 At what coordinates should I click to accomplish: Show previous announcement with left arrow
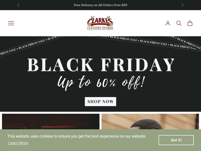pos(18,5)
